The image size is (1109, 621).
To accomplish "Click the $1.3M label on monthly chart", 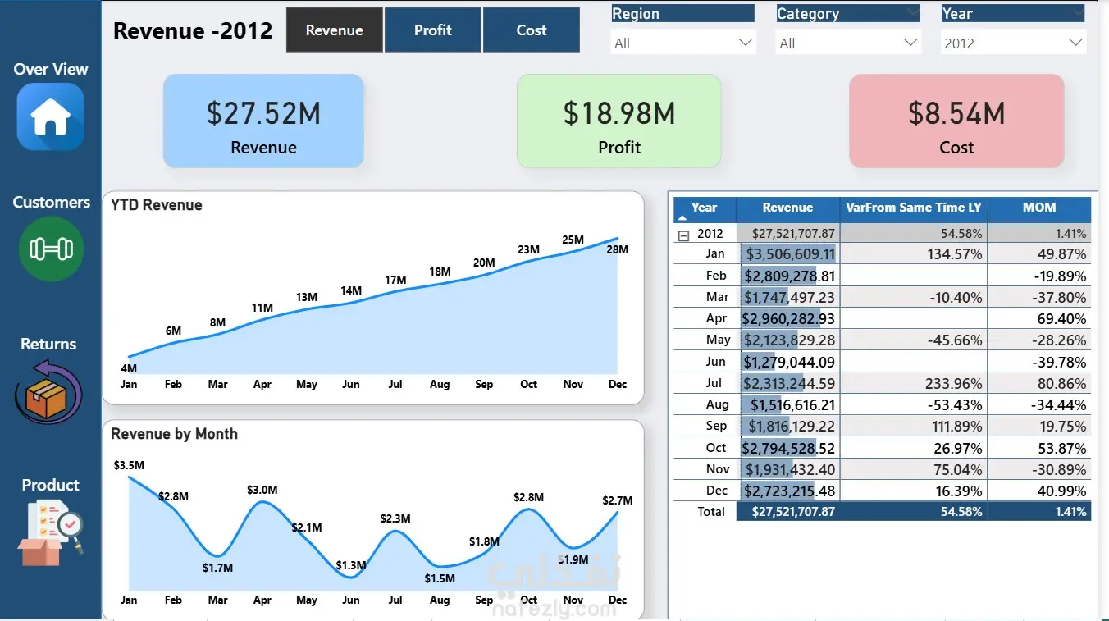I will click(351, 565).
